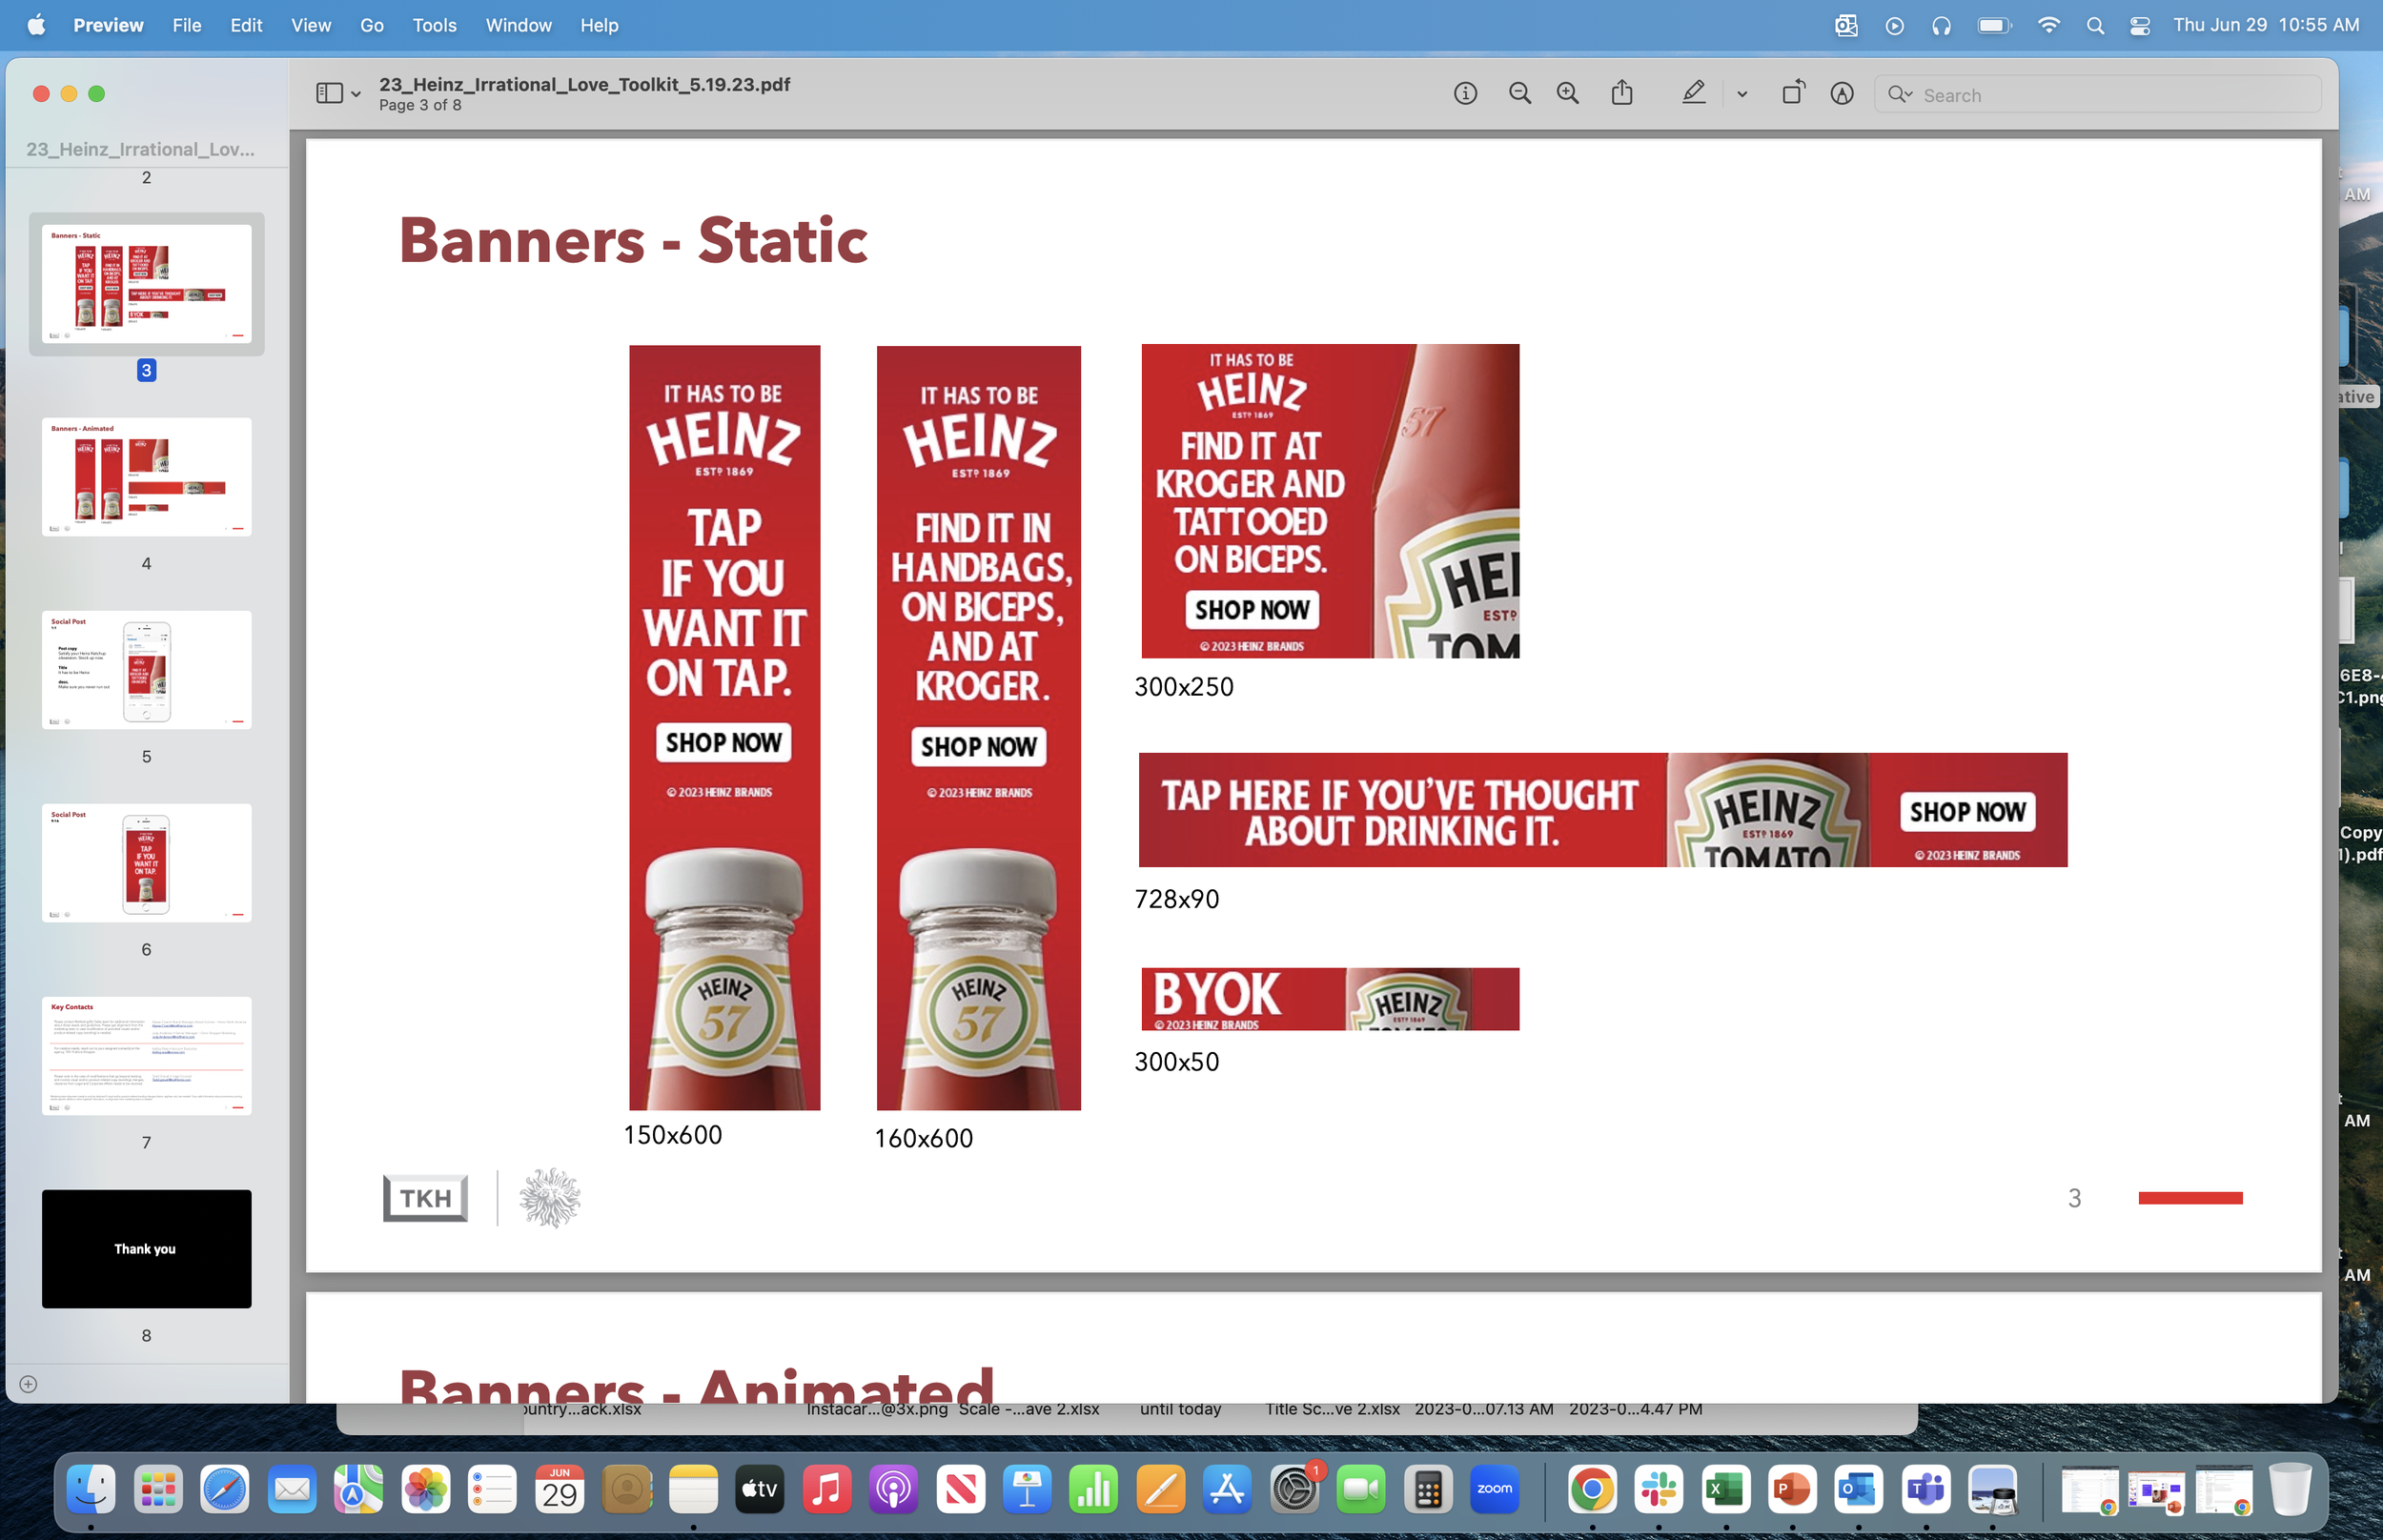Select page 6 Social Post thumbnail
Image resolution: width=2383 pixels, height=1540 pixels.
point(146,863)
